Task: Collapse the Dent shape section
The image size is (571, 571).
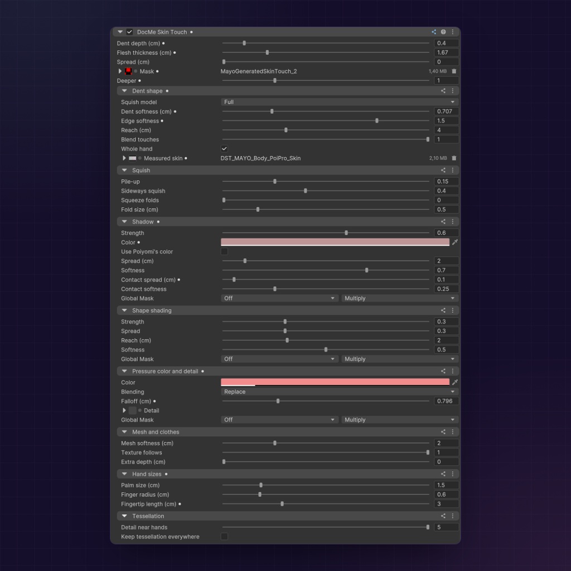Action: (x=124, y=91)
